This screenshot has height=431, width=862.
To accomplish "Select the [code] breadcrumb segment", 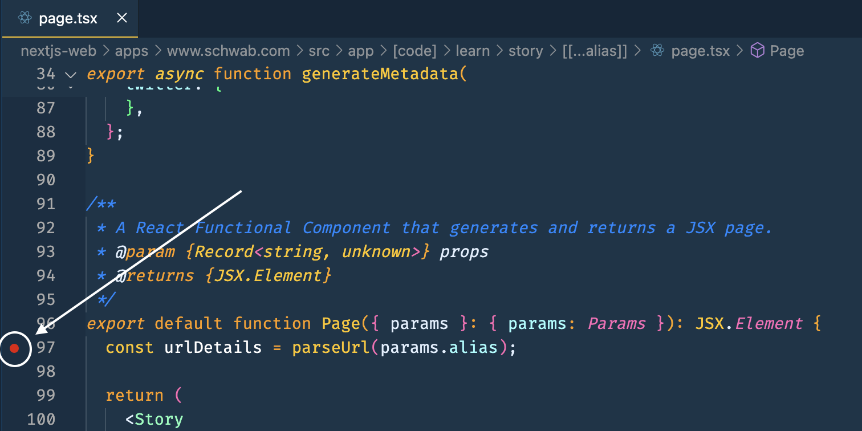I will [x=414, y=51].
